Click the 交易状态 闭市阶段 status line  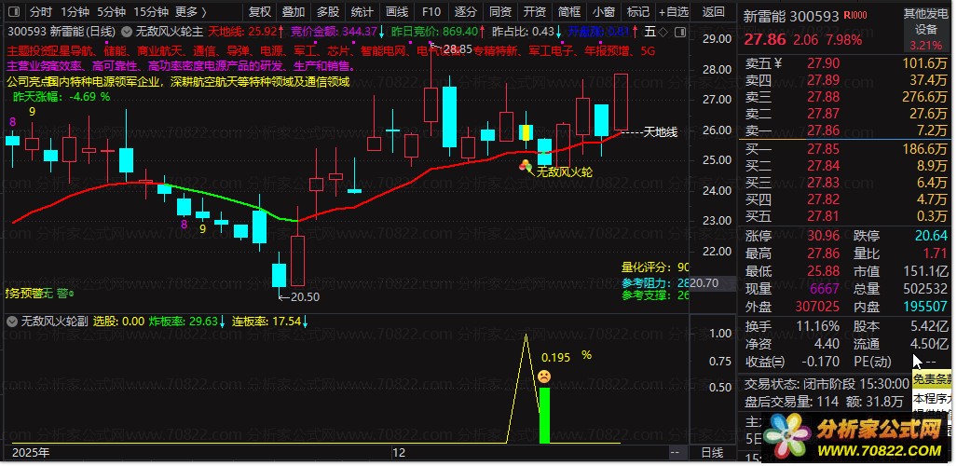coord(827,384)
